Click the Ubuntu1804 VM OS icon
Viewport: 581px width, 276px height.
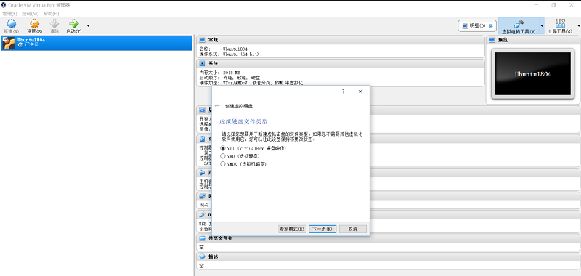coord(8,43)
